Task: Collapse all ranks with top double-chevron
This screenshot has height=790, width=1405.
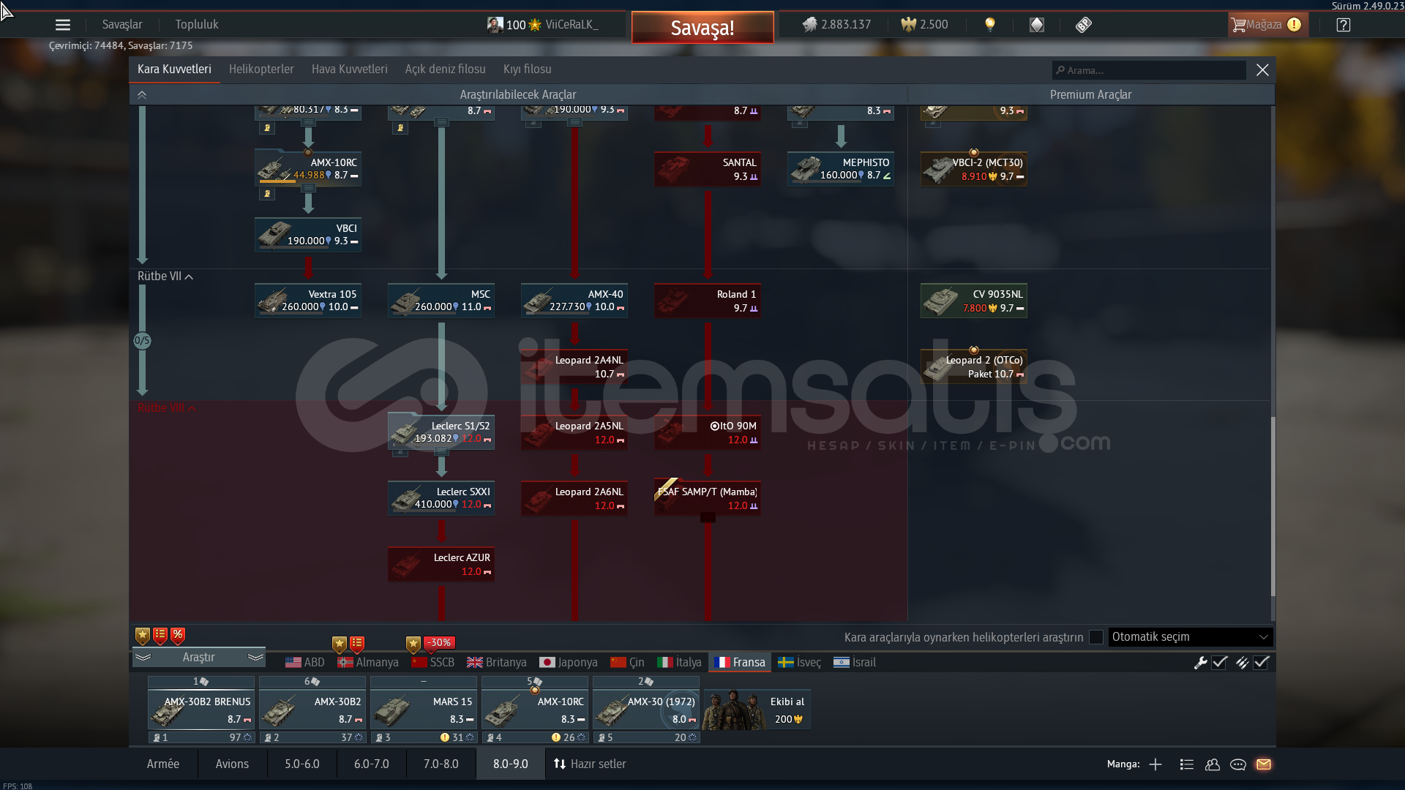Action: point(142,95)
